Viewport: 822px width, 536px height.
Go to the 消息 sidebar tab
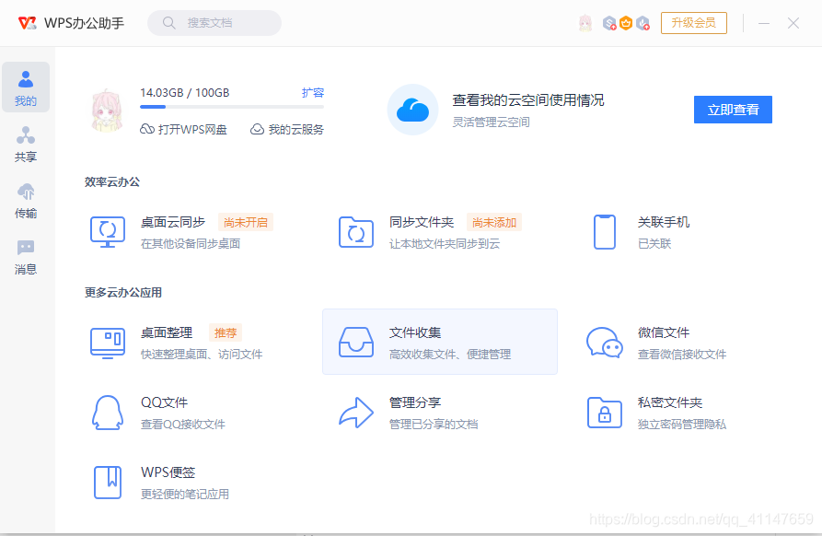26,257
